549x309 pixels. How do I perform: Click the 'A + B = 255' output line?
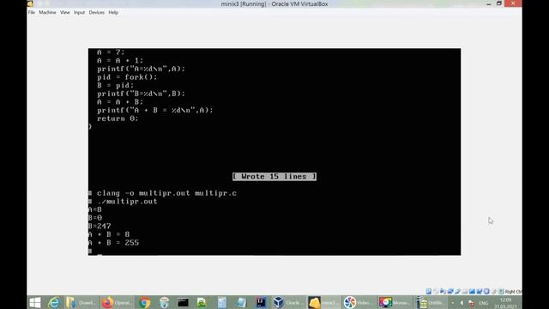[113, 243]
